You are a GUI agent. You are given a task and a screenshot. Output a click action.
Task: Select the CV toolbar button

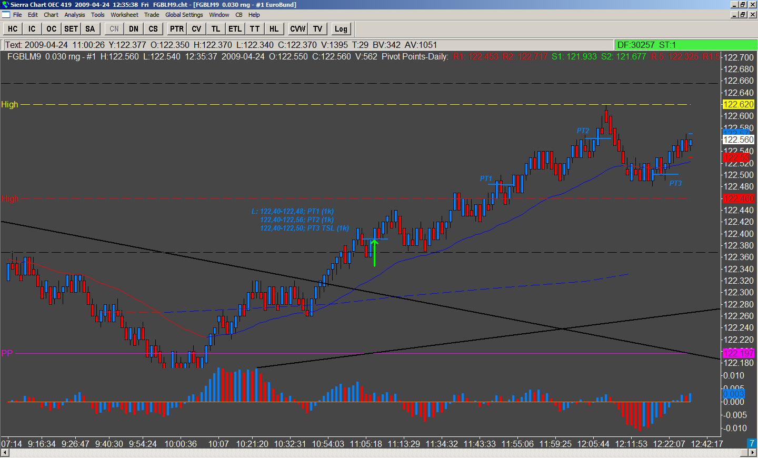point(196,29)
